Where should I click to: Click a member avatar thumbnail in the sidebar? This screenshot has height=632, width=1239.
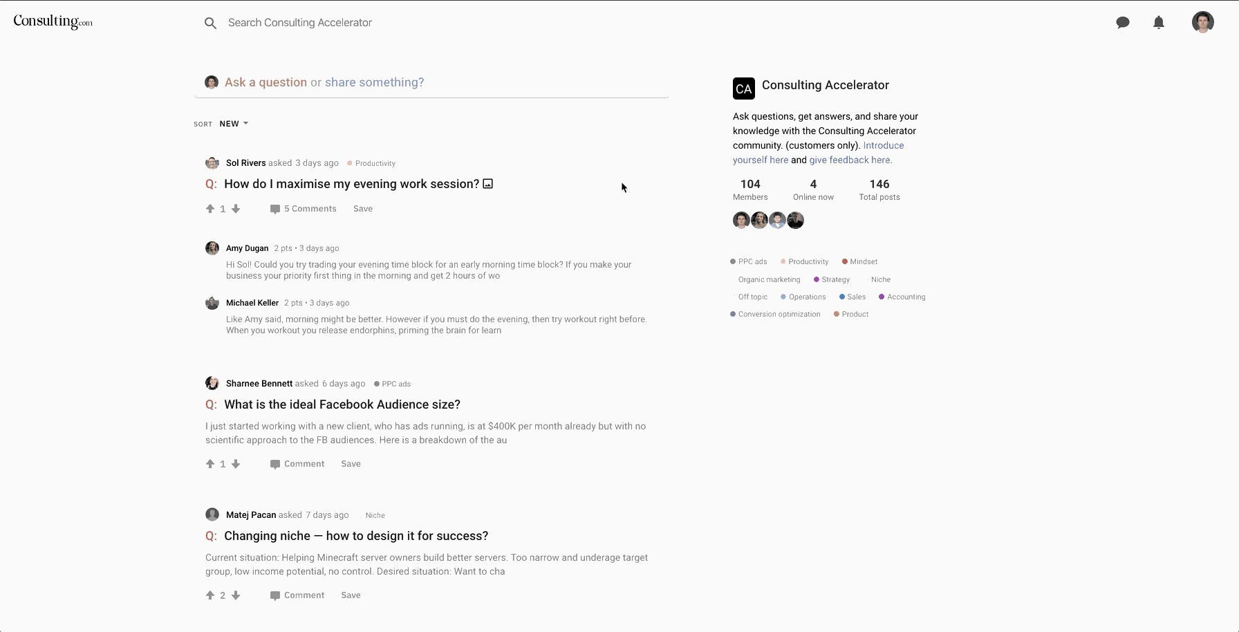click(x=740, y=220)
